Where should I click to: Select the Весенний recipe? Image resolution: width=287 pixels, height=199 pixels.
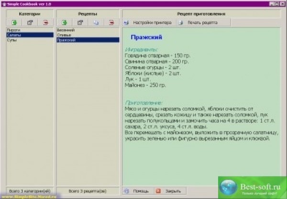[x=88, y=30]
